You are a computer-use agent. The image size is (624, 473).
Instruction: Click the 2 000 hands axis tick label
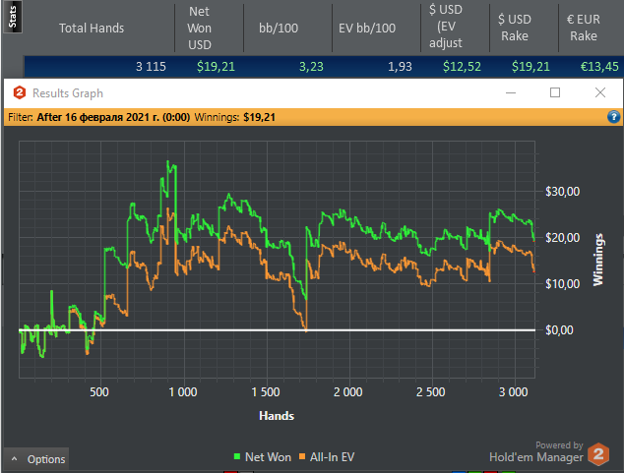click(x=347, y=392)
